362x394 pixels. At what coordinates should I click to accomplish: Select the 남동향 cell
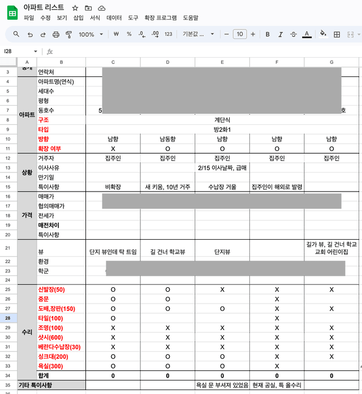pos(167,139)
